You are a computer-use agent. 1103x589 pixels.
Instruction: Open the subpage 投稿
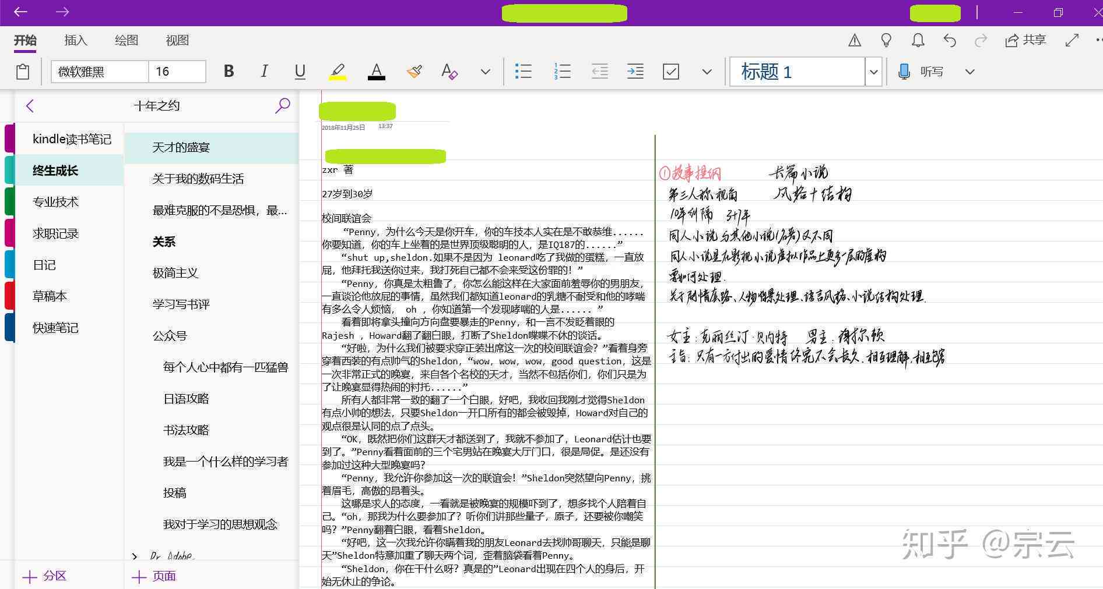click(x=212, y=493)
